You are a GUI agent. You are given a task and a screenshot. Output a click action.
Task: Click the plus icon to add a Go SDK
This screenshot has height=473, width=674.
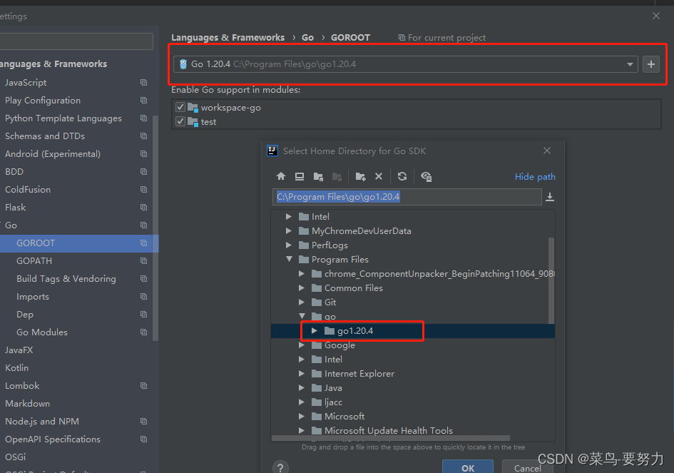click(x=650, y=63)
